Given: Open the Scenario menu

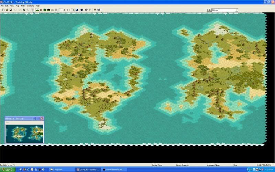Looking at the screenshot, I should pyautogui.click(x=31, y=6).
